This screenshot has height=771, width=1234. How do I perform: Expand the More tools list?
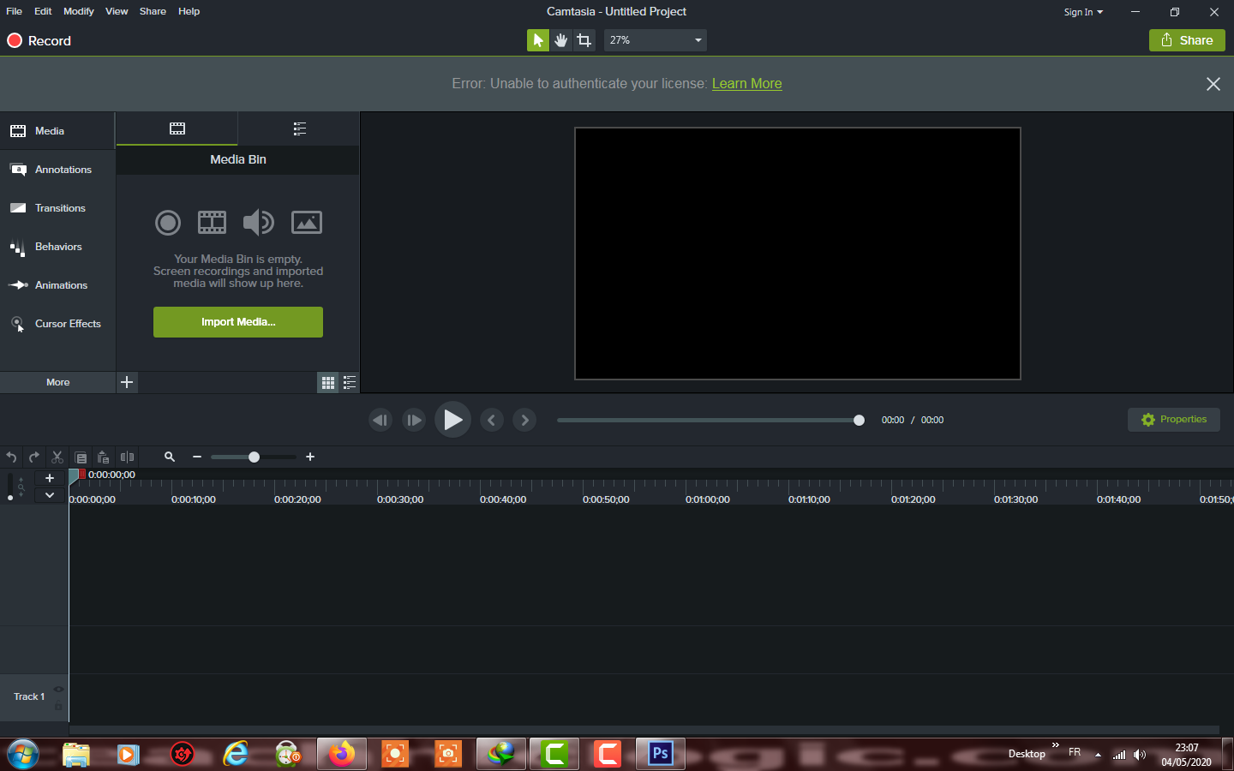57,382
